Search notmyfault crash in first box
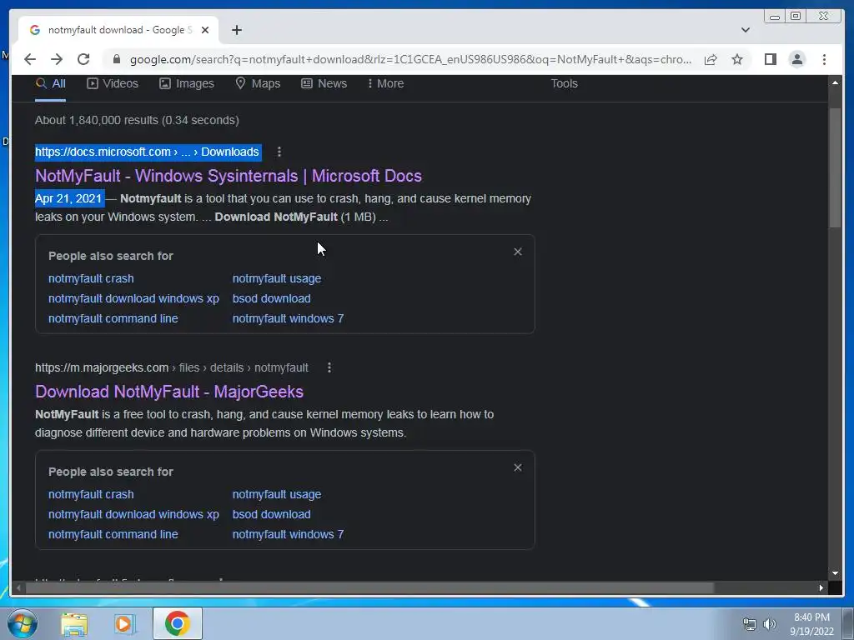854x640 pixels. tap(91, 278)
